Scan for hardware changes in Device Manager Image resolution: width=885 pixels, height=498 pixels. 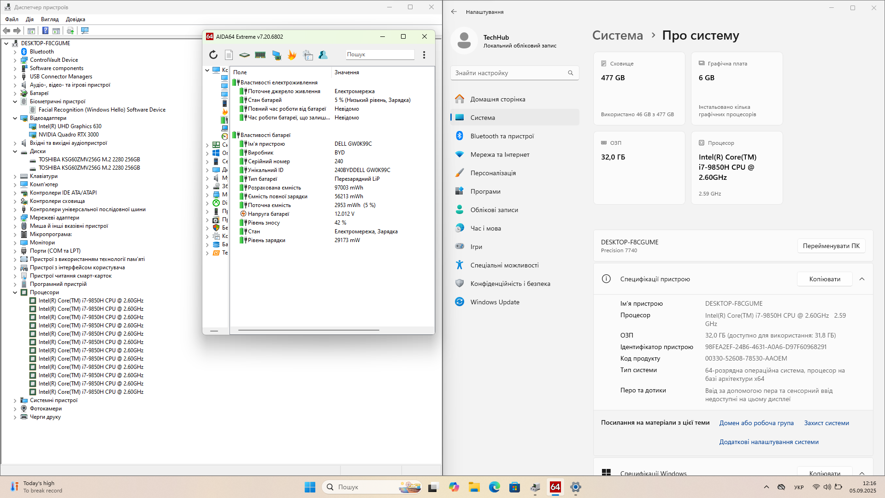85,30
